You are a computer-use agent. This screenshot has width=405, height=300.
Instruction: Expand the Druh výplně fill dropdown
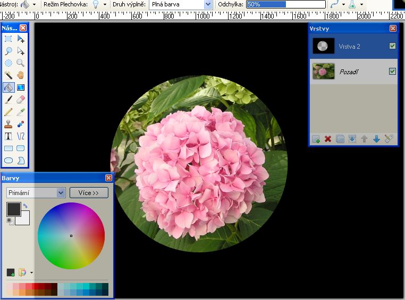(x=208, y=4)
